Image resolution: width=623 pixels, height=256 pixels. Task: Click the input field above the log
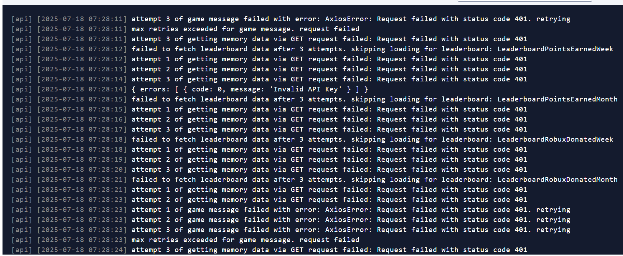click(x=524, y=1)
